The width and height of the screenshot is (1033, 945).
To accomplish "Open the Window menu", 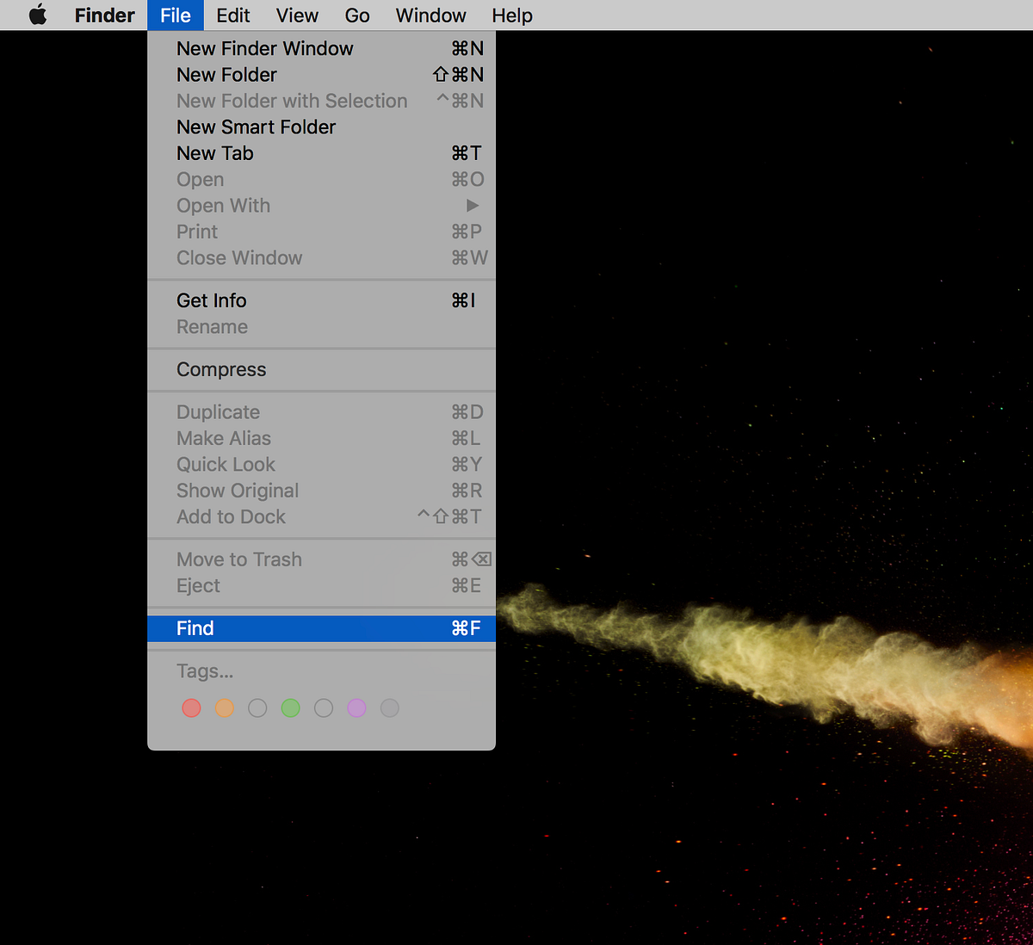I will tap(430, 15).
